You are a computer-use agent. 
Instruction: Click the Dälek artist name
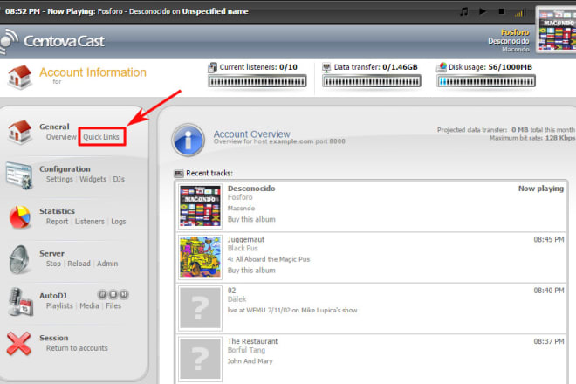point(237,299)
